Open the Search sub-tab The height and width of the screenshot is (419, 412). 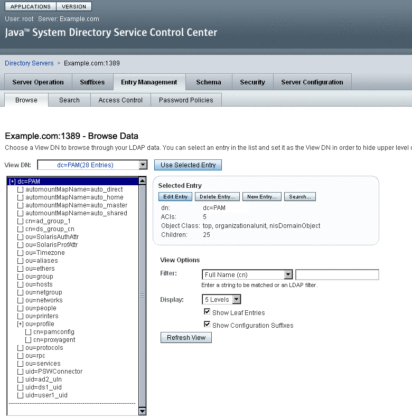tap(69, 100)
